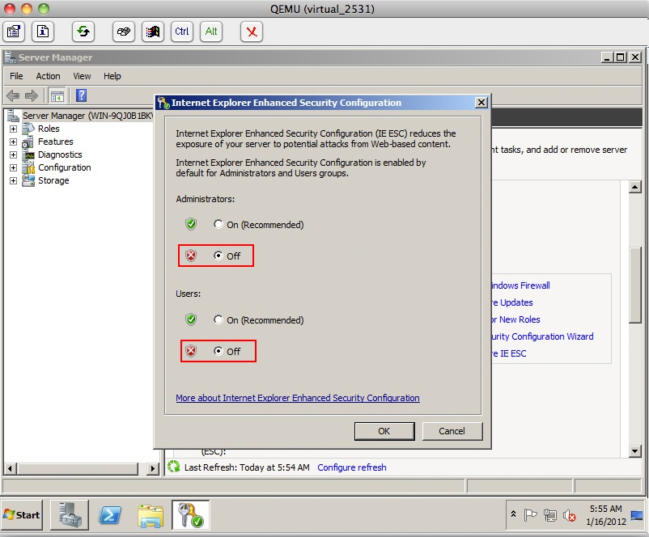Viewport: 649px width, 537px height.
Task: Click the vertical scrollbar down arrow
Action: click(x=634, y=451)
